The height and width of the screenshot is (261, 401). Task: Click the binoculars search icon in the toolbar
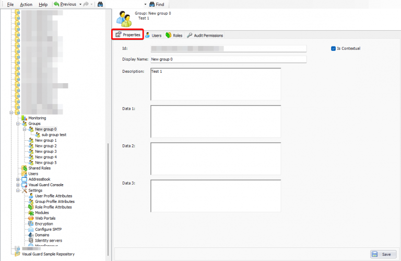[x=100, y=4]
